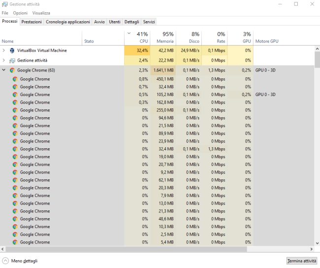The image size is (320, 268).
Task: Click the Chrome icon of Google Chrome (63)
Action: click(12, 70)
